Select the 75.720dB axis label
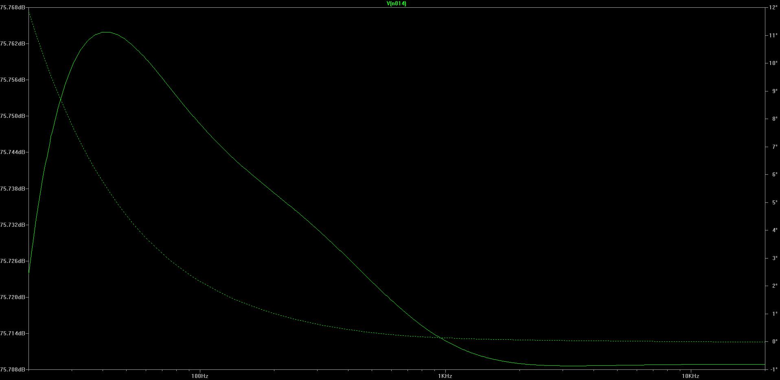 [12, 297]
